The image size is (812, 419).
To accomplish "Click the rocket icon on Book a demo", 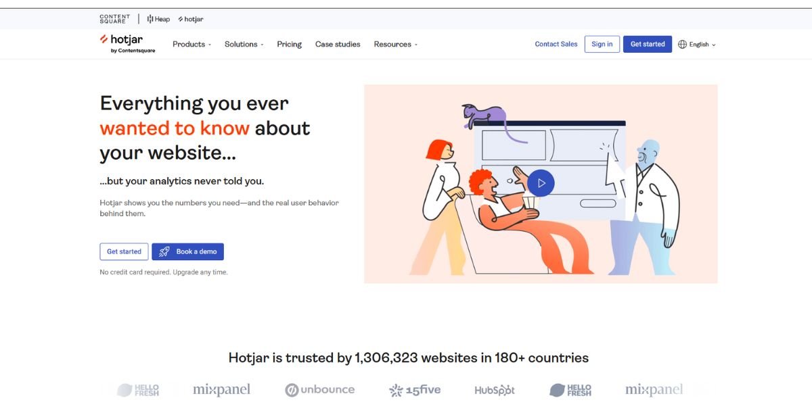I will 164,251.
